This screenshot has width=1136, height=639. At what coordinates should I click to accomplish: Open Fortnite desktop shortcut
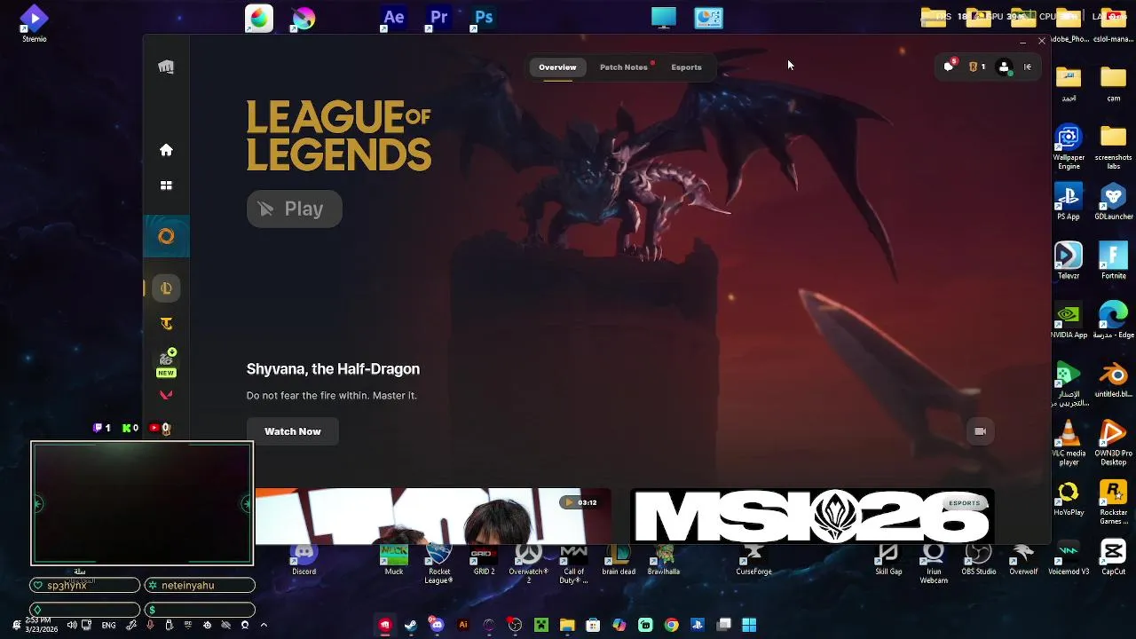[x=1113, y=261]
